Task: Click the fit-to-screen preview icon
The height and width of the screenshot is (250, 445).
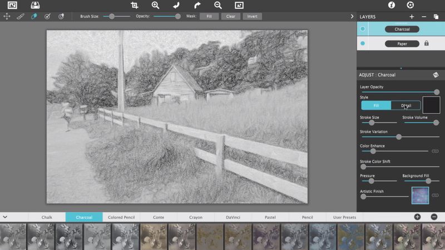Action: tap(239, 5)
